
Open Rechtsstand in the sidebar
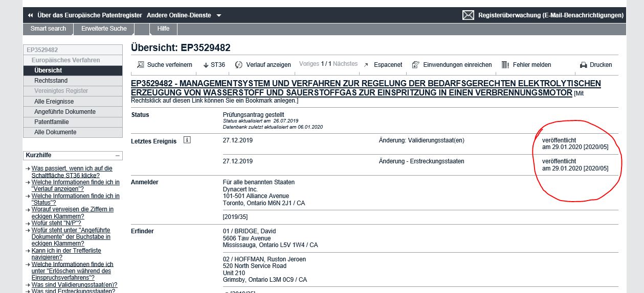(73, 81)
